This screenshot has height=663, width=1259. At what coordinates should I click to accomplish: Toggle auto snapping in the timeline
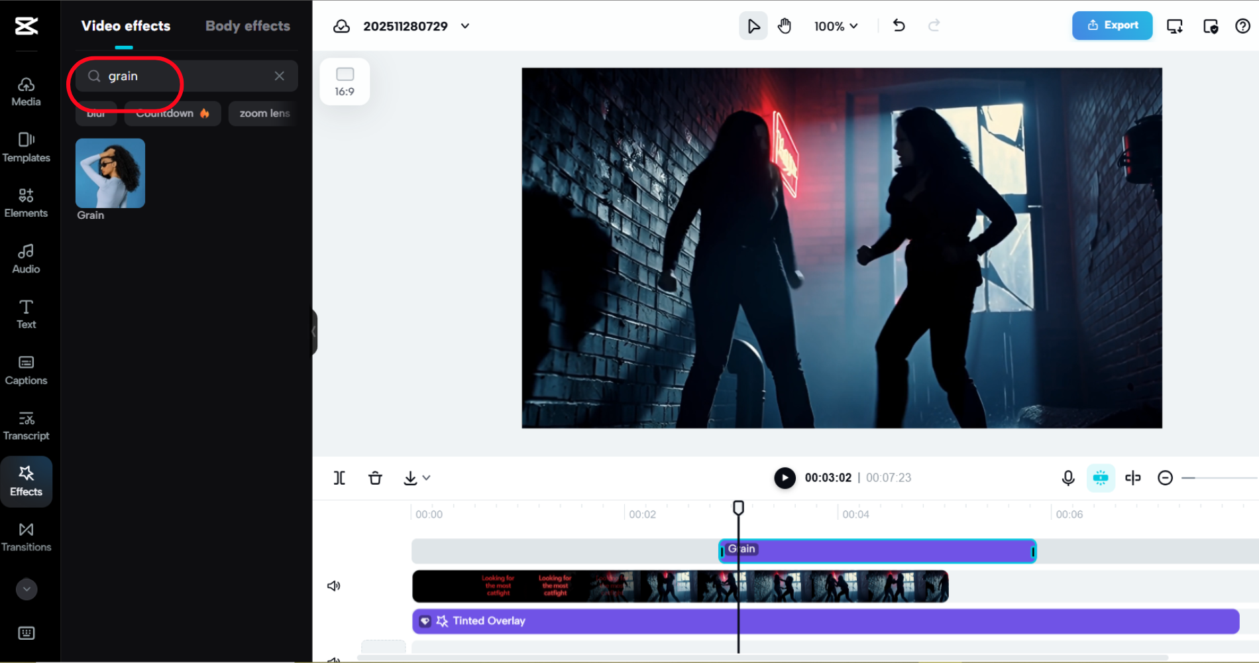1100,477
